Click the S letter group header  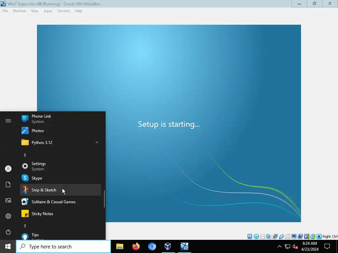[x=25, y=155]
